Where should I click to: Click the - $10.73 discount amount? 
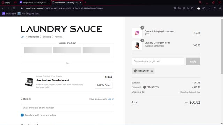click(196, 87)
